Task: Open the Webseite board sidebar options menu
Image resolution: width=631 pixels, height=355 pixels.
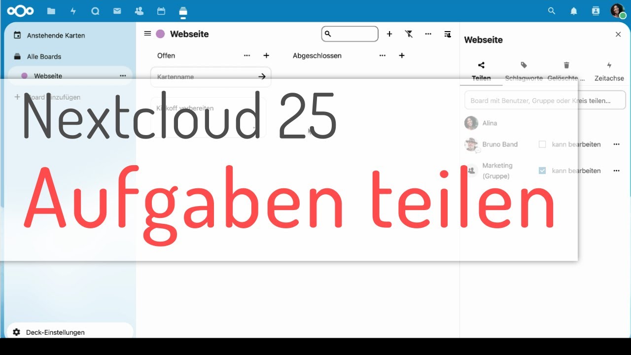Action: pyautogui.click(x=123, y=76)
